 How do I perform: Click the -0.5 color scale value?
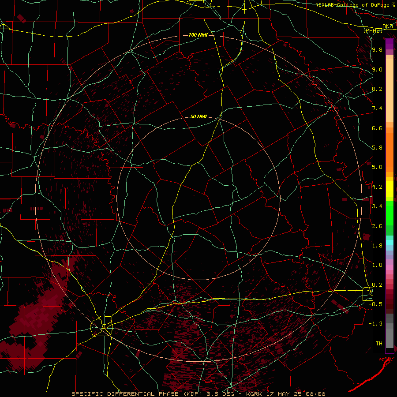tap(376, 304)
